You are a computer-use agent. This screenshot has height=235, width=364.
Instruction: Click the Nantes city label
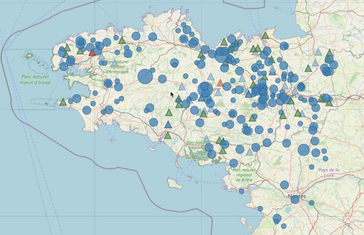click(297, 196)
